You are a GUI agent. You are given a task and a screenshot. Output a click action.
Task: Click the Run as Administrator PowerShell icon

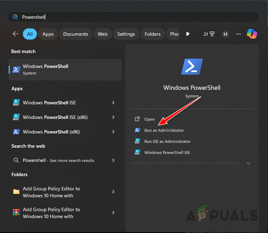[x=137, y=130]
